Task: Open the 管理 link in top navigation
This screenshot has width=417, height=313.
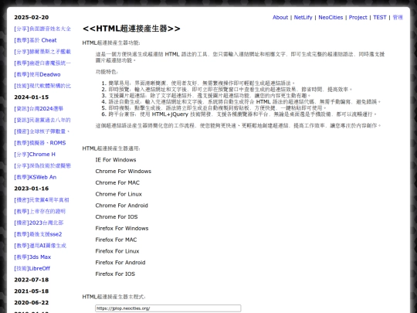Action: click(x=398, y=17)
